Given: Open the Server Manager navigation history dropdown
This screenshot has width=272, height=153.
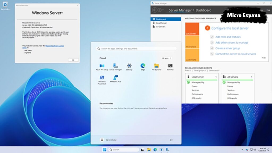Looking at the screenshot, I should tap(163, 10).
